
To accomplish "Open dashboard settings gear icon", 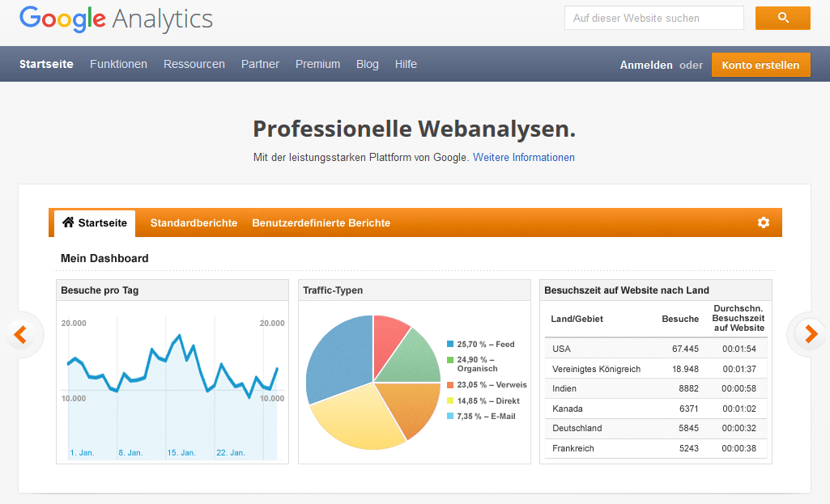I will click(x=763, y=222).
